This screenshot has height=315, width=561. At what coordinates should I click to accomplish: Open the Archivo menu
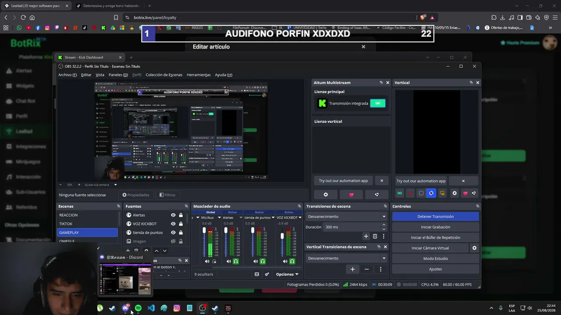point(67,75)
